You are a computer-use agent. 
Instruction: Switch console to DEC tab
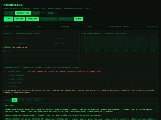29,100
